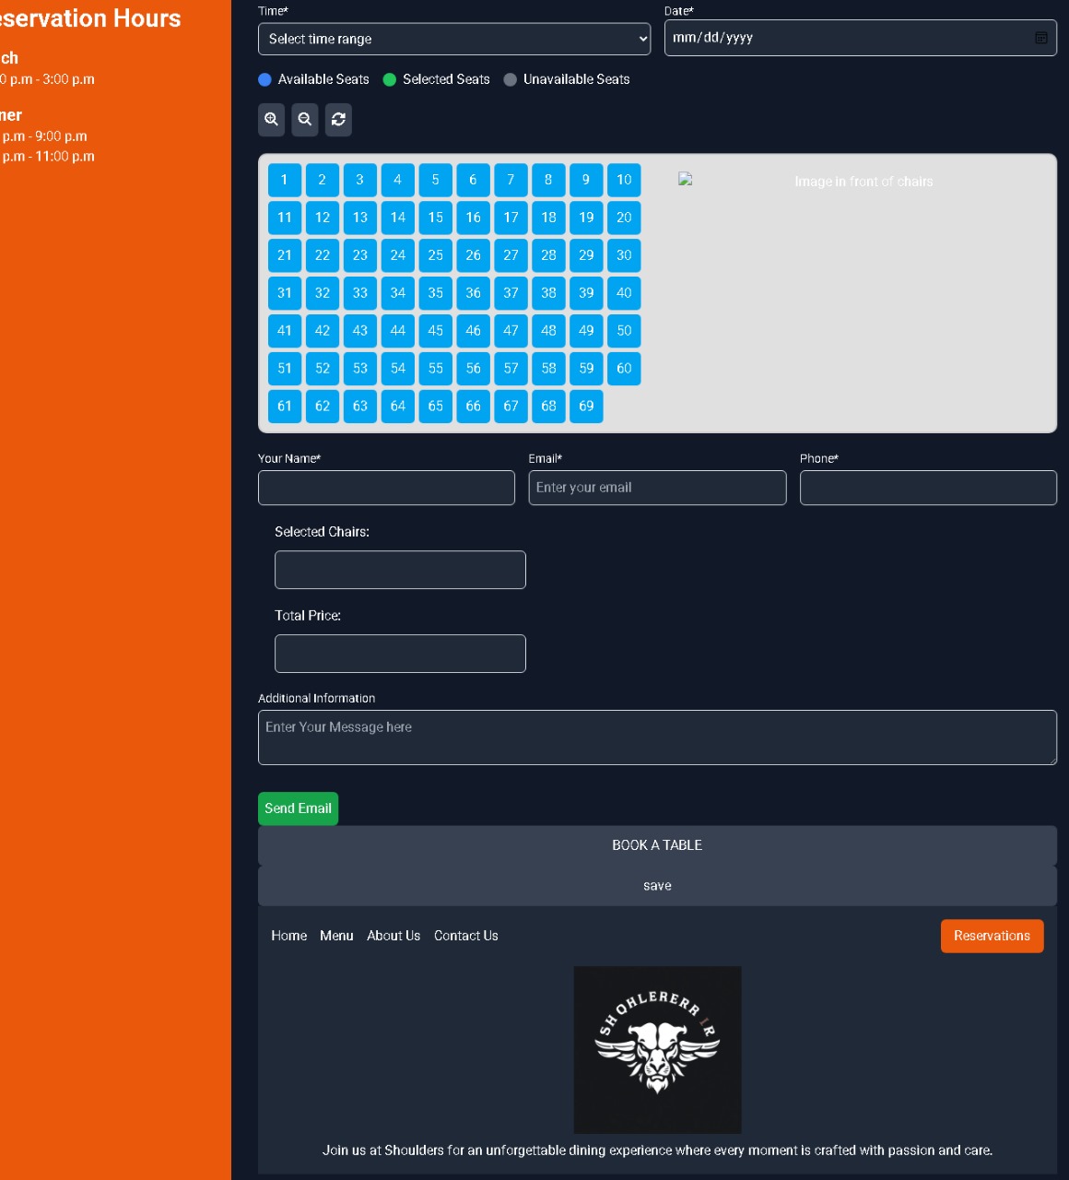This screenshot has width=1069, height=1180.
Task: Select the zoom-out magnifier icon
Action: (x=304, y=119)
